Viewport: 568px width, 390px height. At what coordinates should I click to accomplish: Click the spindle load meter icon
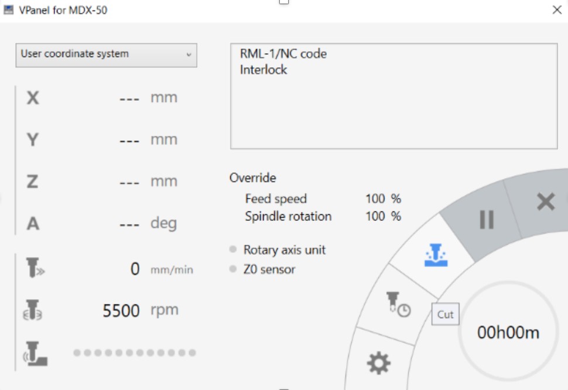[x=35, y=353]
